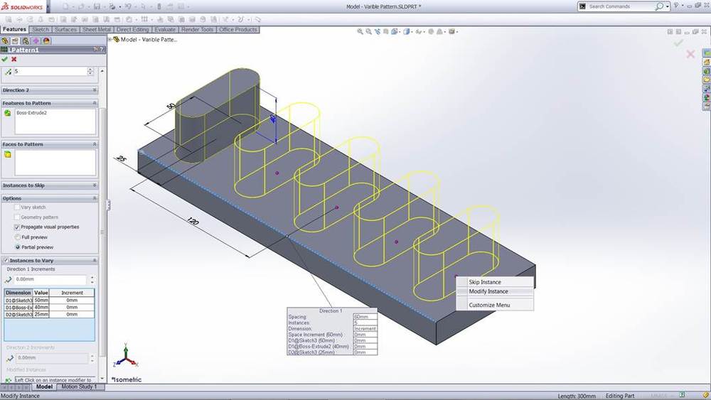Collapse the Features to Pattern section

click(x=95, y=103)
